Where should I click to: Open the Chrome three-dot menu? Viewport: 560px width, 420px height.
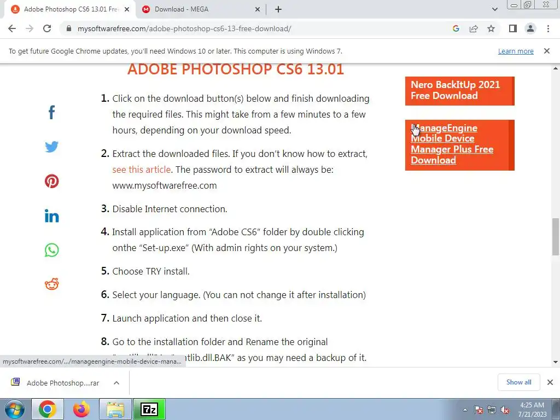[548, 28]
